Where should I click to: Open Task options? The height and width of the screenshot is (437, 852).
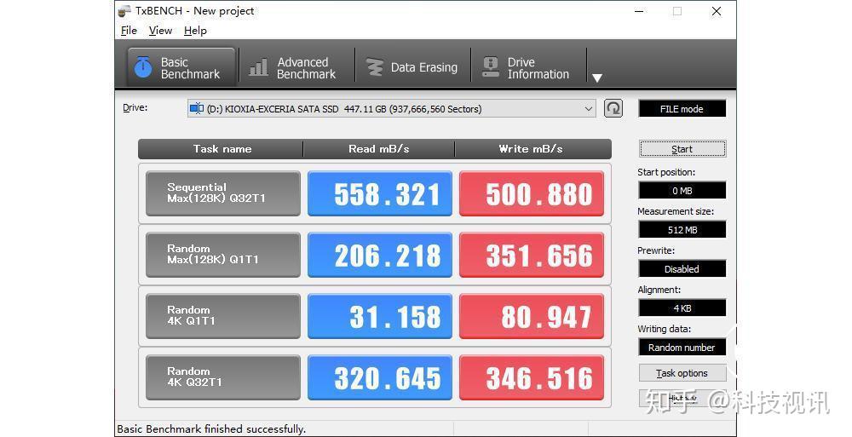[x=682, y=373]
